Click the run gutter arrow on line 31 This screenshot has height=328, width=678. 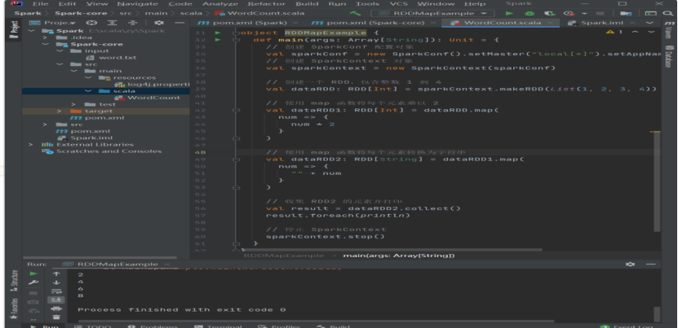218,33
